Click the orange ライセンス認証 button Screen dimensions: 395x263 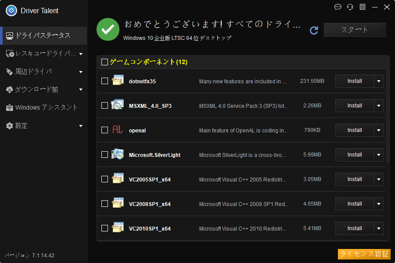364,254
